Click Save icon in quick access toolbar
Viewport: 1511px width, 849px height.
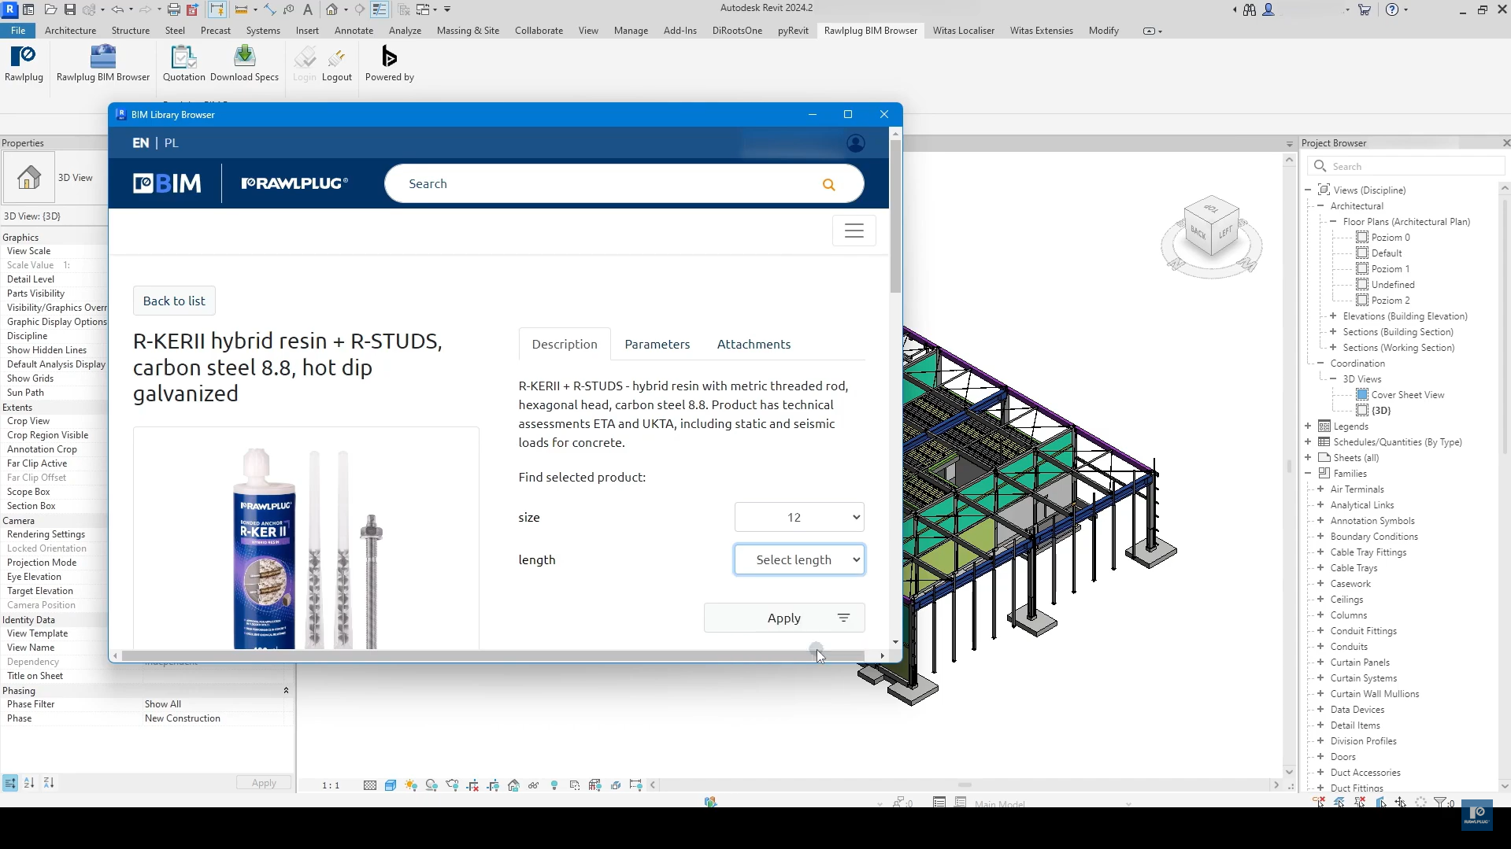coord(69,9)
